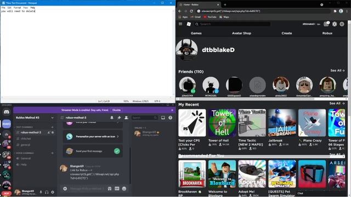Screen dimensions: 351x197
Task: Open Personalize your server with an icon
Action: (93, 136)
